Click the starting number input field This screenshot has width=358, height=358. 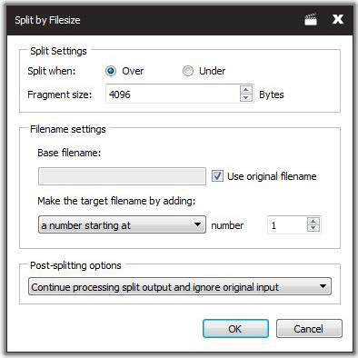pyautogui.click(x=287, y=225)
